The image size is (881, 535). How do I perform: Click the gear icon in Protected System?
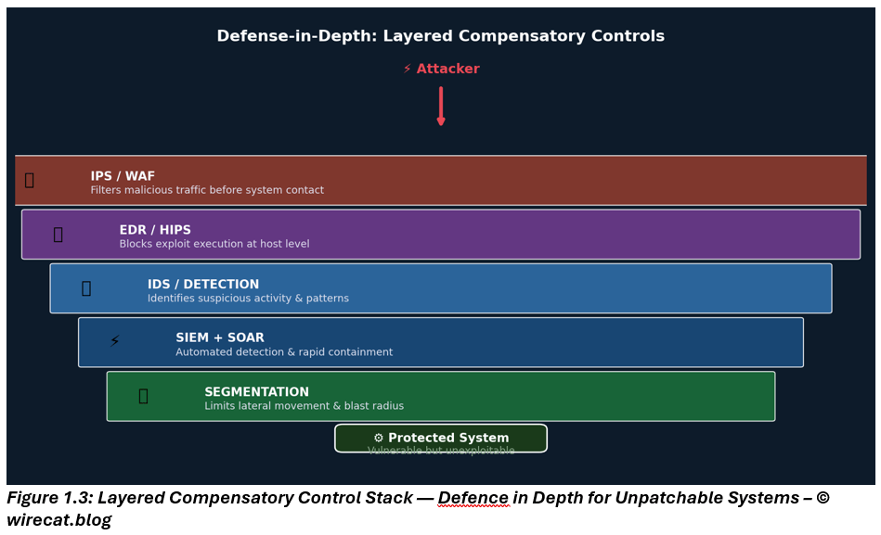tap(379, 438)
